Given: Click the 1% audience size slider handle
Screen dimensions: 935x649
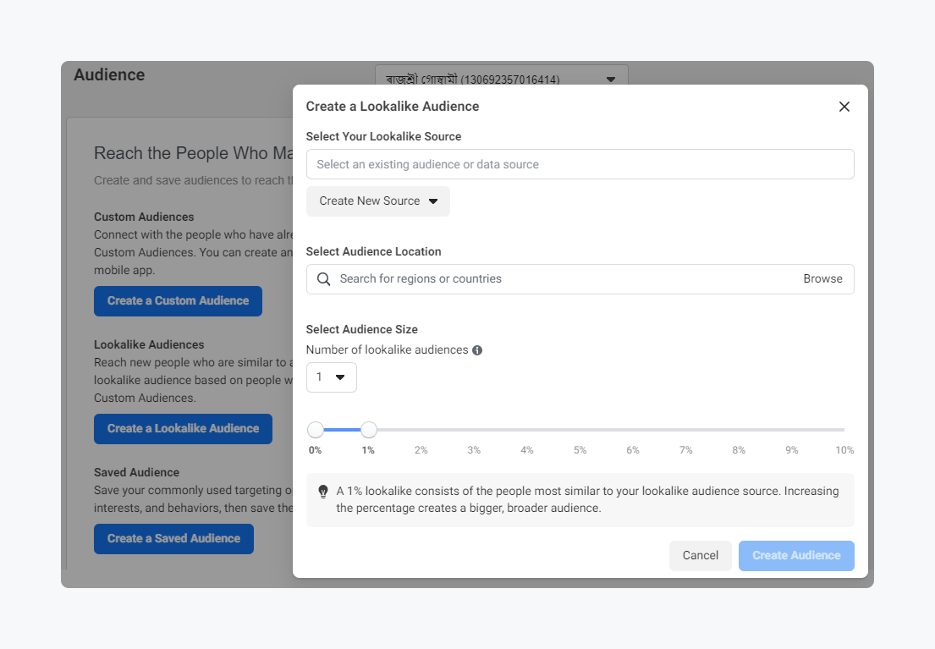Looking at the screenshot, I should [x=368, y=430].
